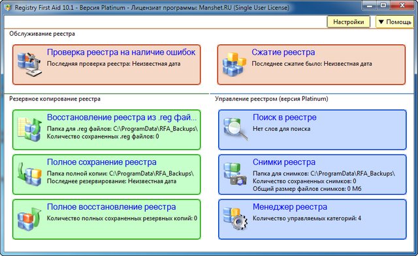The height and width of the screenshot is (256, 418).
Task: Close the Registry First Aid window
Action: [x=402, y=5]
